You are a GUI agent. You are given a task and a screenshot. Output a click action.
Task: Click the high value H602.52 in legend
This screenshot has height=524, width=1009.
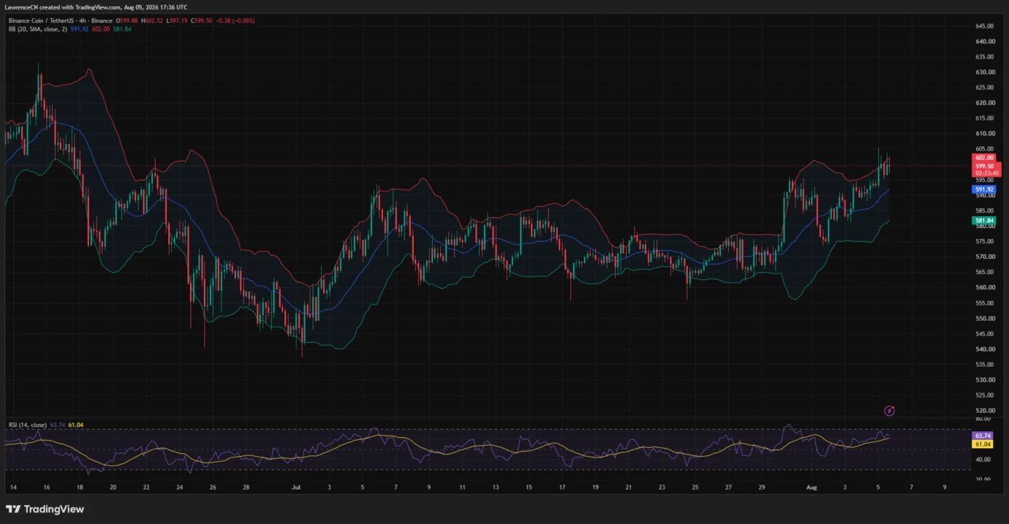click(152, 20)
